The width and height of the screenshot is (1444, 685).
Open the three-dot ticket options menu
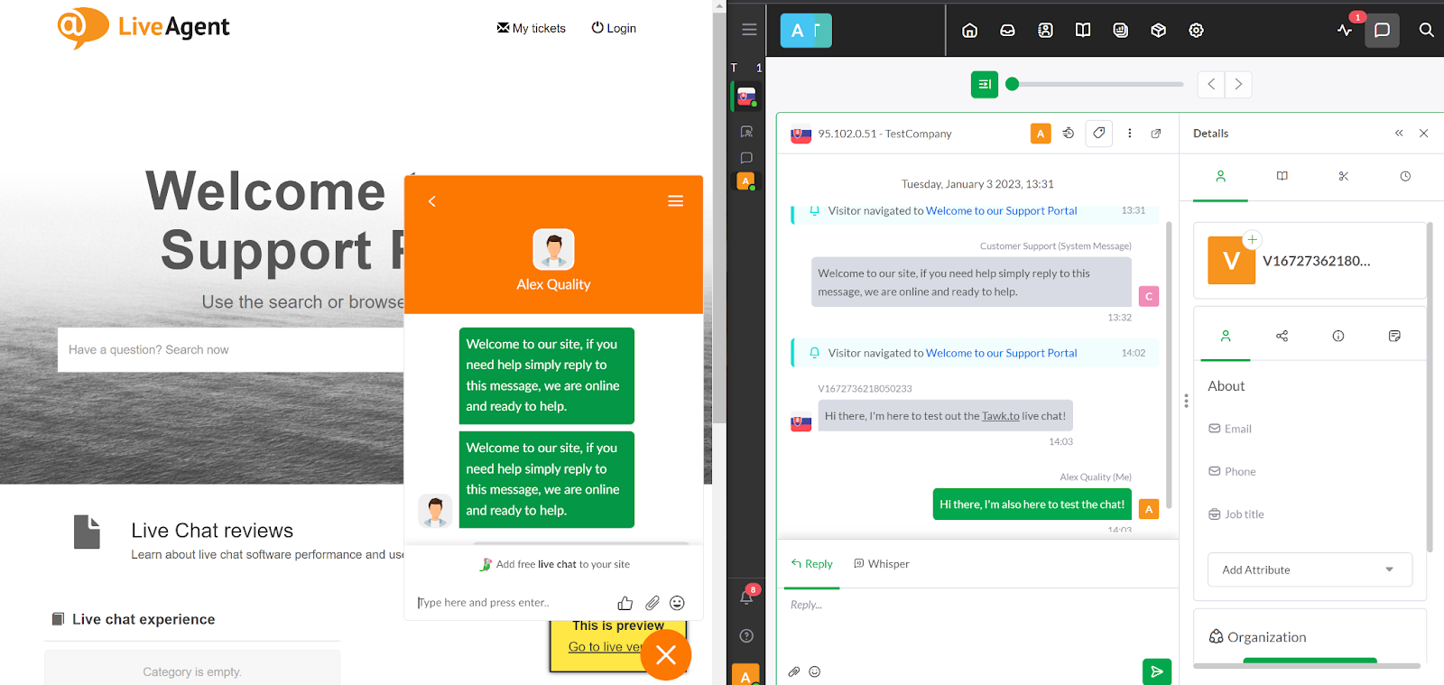click(1129, 134)
